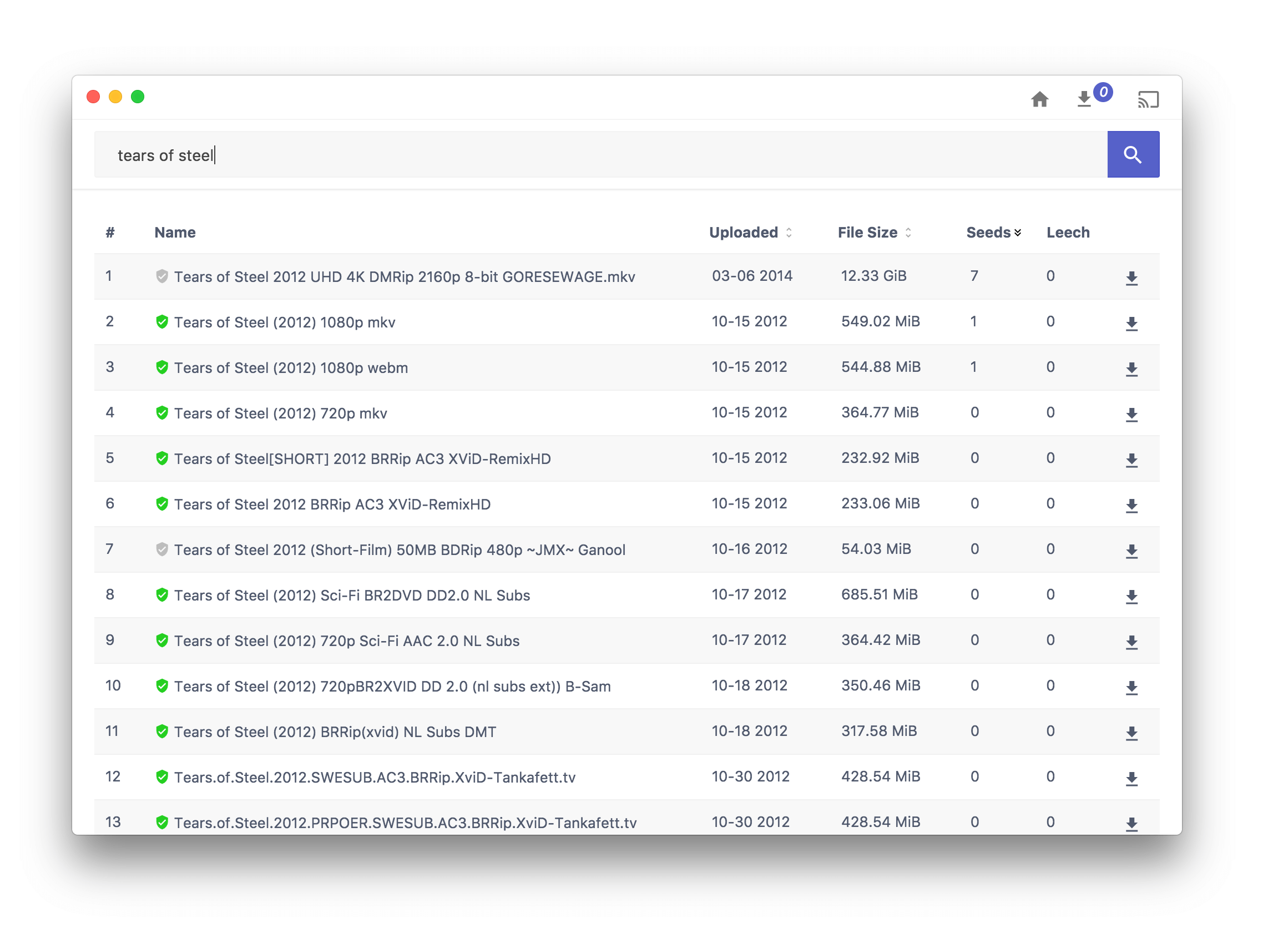
Task: Open the SWESUB.AC3.BRRip.XviD-Tankafett.tv row 12
Action: coord(375,778)
